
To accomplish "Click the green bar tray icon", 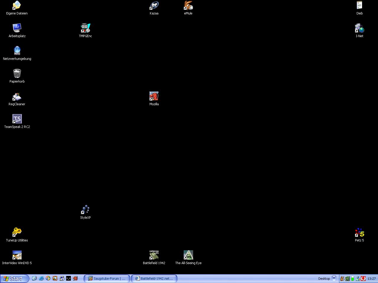I will (353, 279).
